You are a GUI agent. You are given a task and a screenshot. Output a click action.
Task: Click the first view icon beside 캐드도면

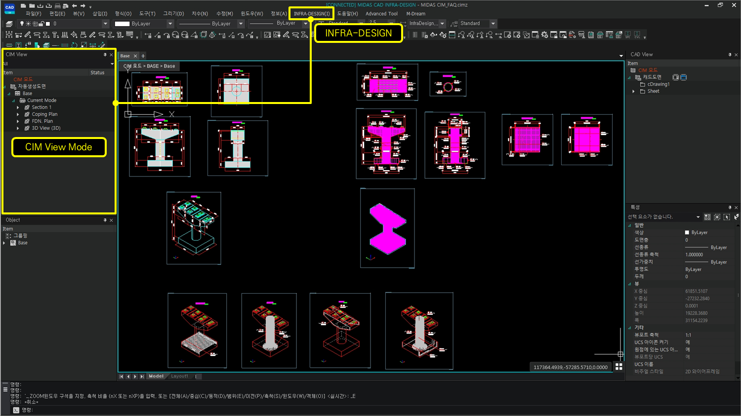[675, 77]
